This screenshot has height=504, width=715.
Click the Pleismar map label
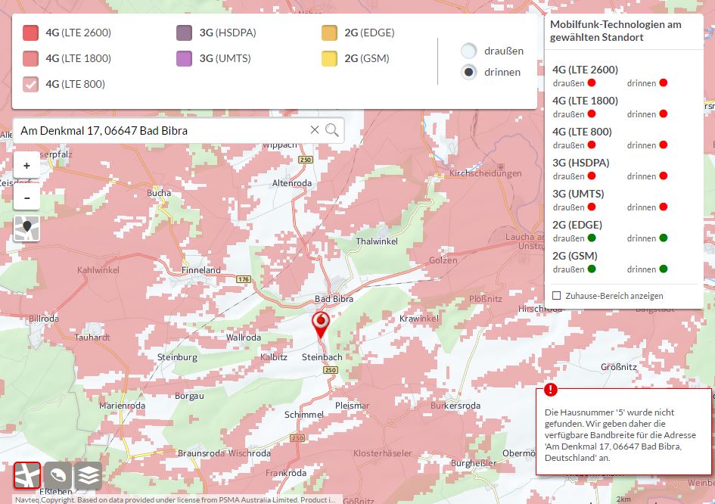[352, 406]
